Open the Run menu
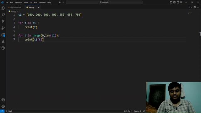Screen dimensions: 201x113 35,3
